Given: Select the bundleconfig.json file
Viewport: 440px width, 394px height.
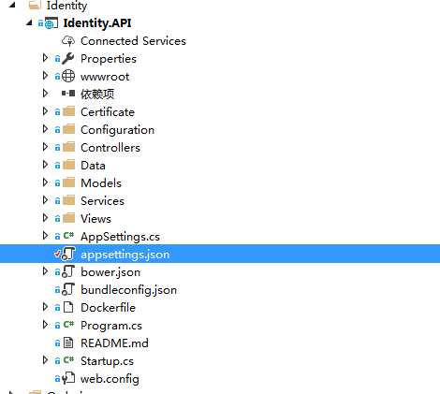Looking at the screenshot, I should tap(128, 290).
